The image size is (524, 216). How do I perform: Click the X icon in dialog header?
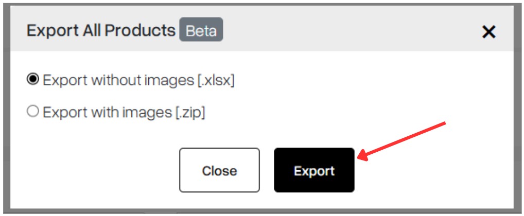488,32
